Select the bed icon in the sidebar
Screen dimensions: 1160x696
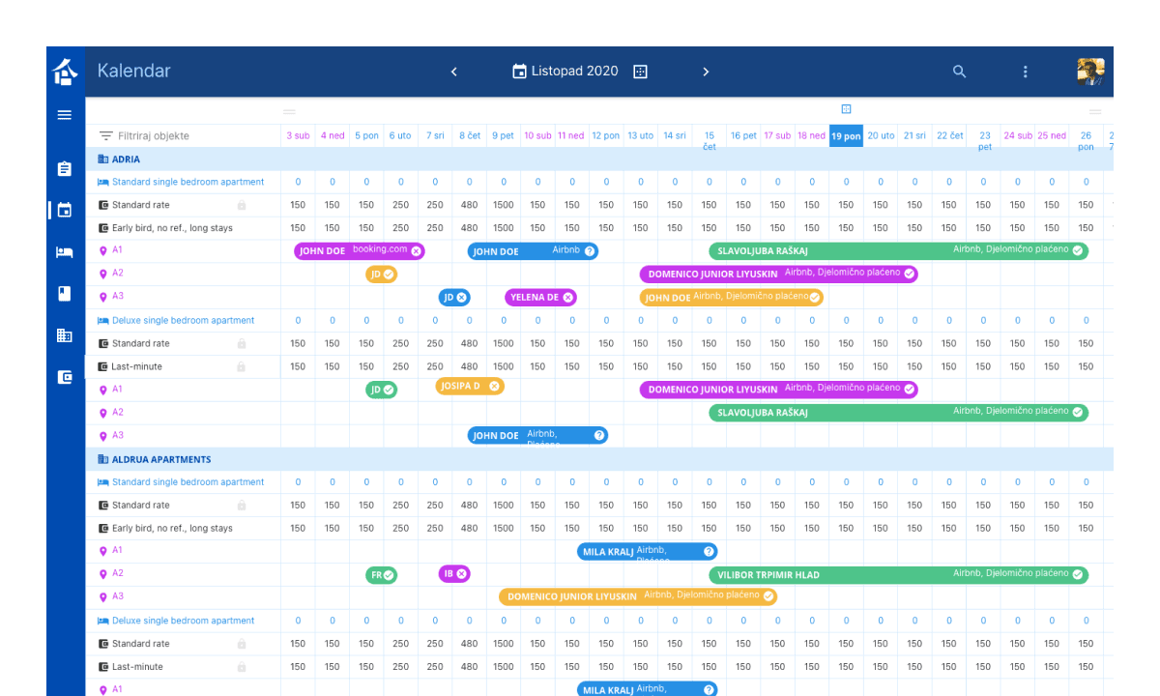pyautogui.click(x=65, y=252)
